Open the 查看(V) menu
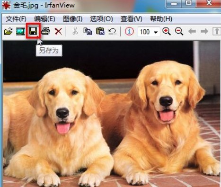This screenshot has height=187, width=221. [131, 19]
